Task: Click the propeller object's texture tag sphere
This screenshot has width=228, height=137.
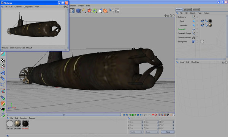Action: (210, 25)
